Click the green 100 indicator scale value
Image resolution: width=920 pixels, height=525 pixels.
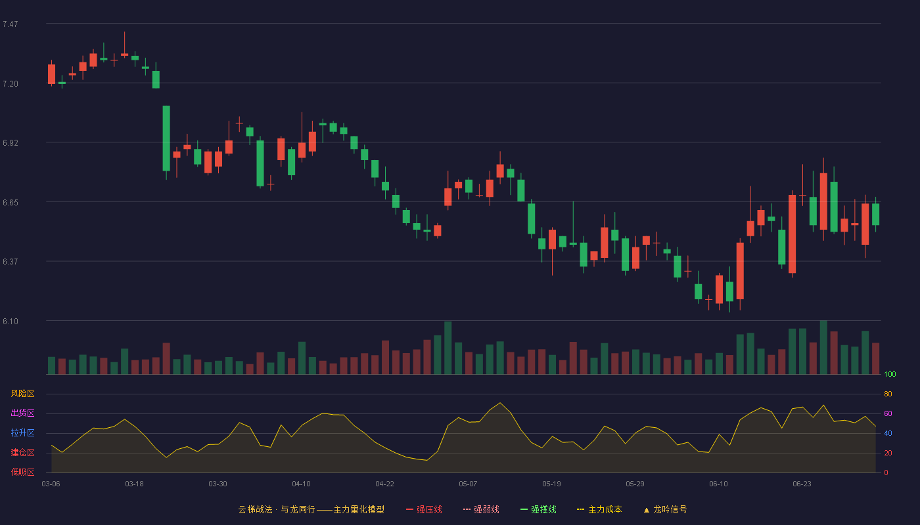(890, 375)
